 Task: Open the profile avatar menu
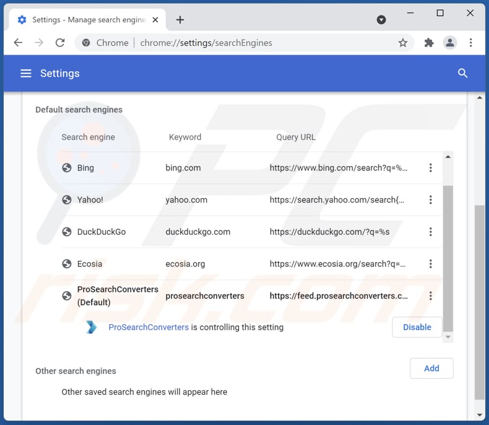[450, 42]
